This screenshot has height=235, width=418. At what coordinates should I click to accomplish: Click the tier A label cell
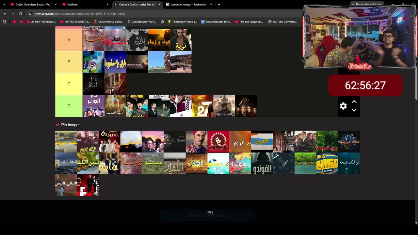pyautogui.click(x=69, y=40)
